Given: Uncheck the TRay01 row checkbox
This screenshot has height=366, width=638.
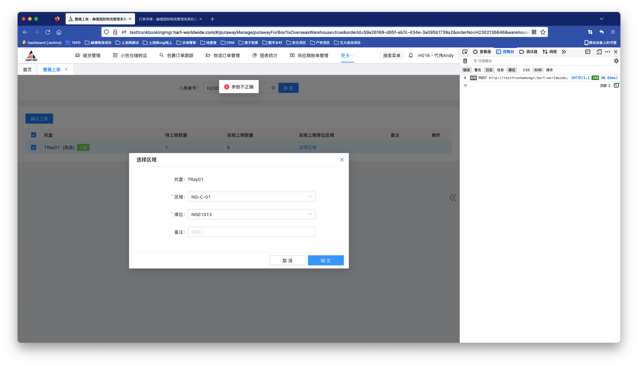Looking at the screenshot, I should (x=34, y=147).
